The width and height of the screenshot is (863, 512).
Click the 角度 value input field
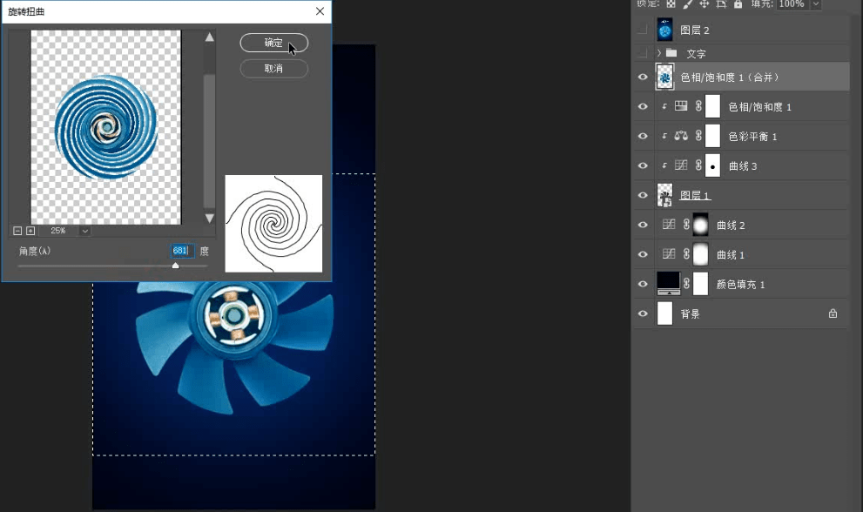coord(181,251)
